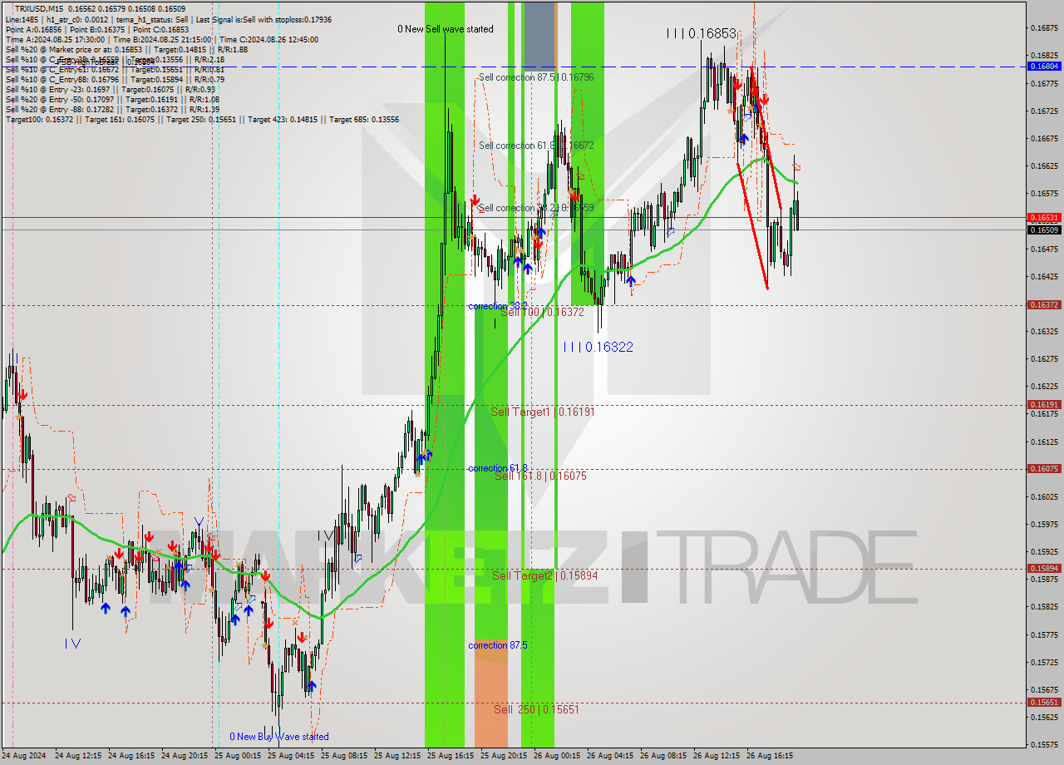Click the red 0.16075 price tag

tap(1044, 469)
